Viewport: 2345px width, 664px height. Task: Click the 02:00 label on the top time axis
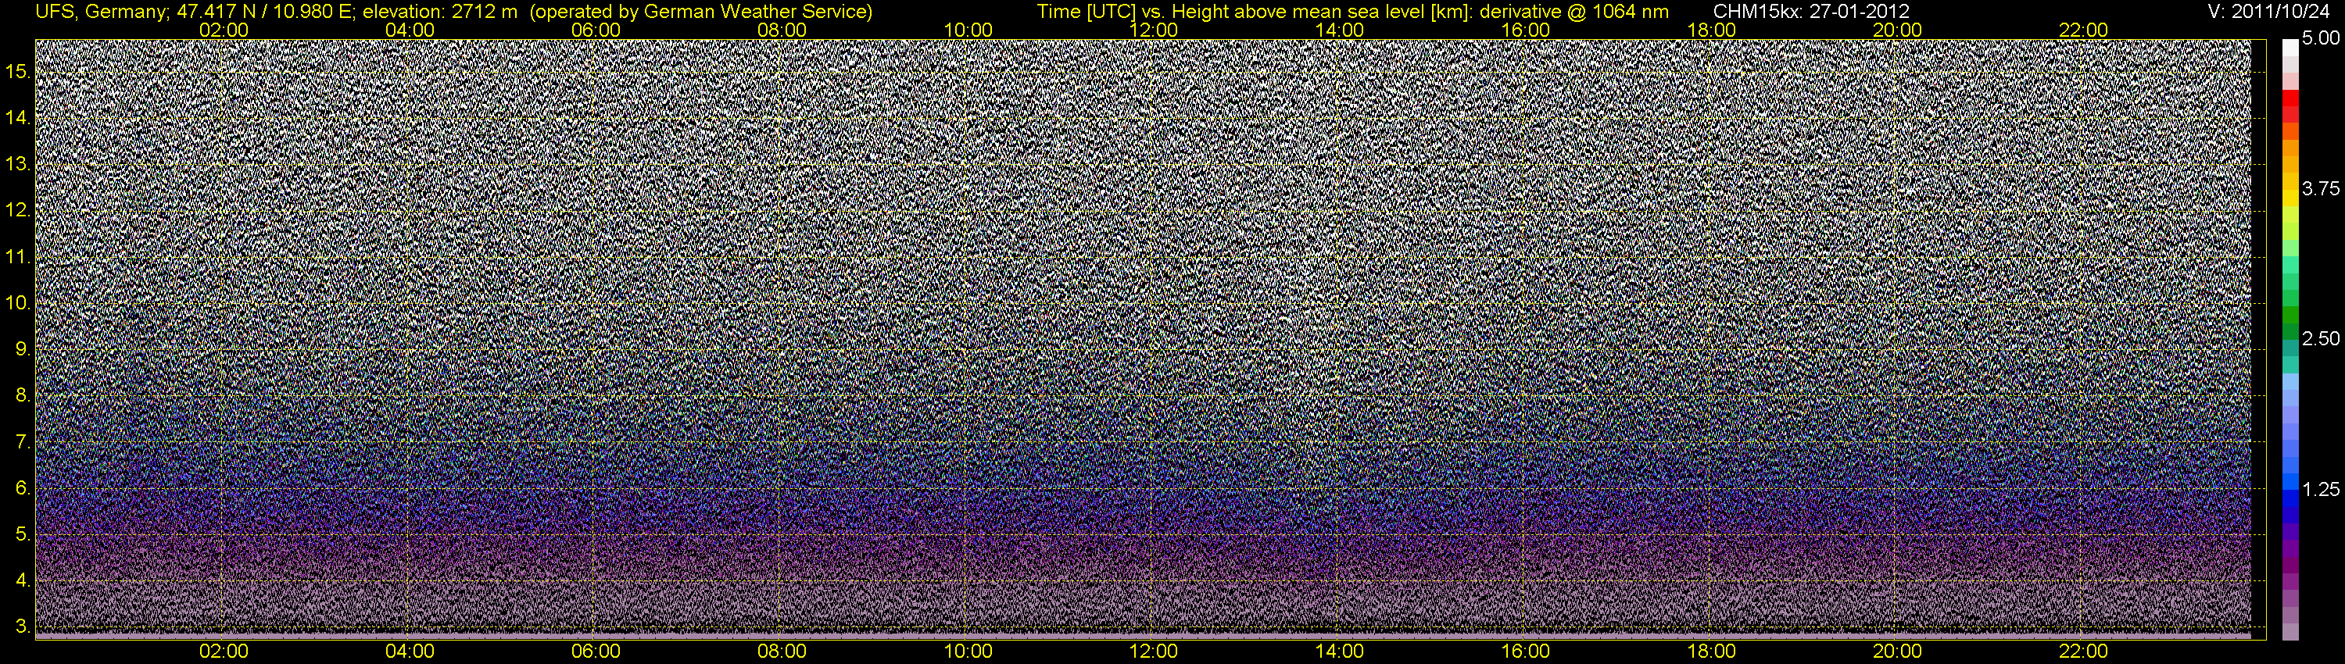coord(224,30)
